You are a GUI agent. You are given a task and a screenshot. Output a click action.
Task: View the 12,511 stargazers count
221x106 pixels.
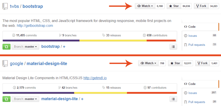[188, 63]
